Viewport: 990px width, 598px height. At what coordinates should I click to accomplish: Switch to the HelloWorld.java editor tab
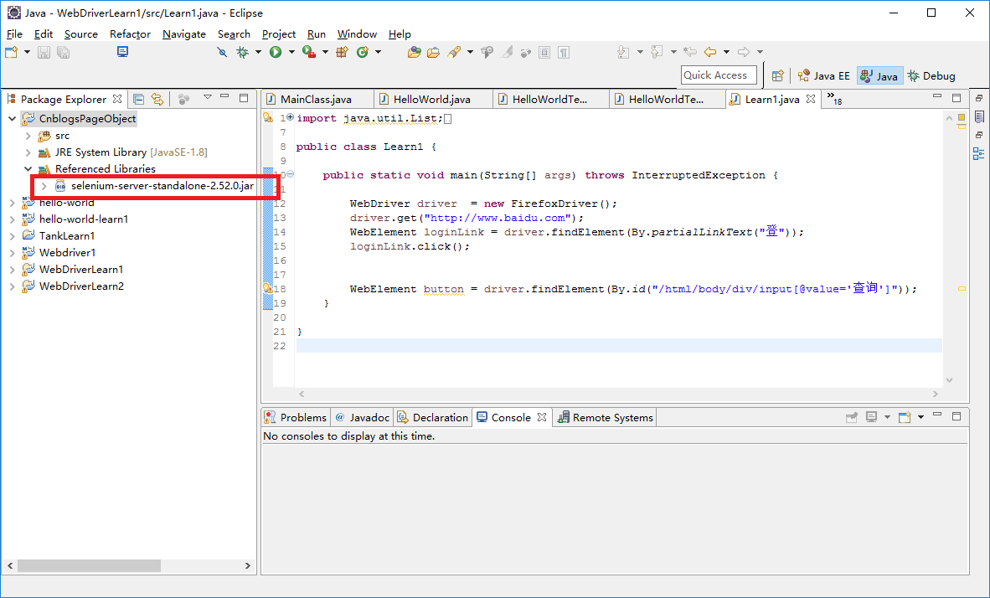pos(432,99)
